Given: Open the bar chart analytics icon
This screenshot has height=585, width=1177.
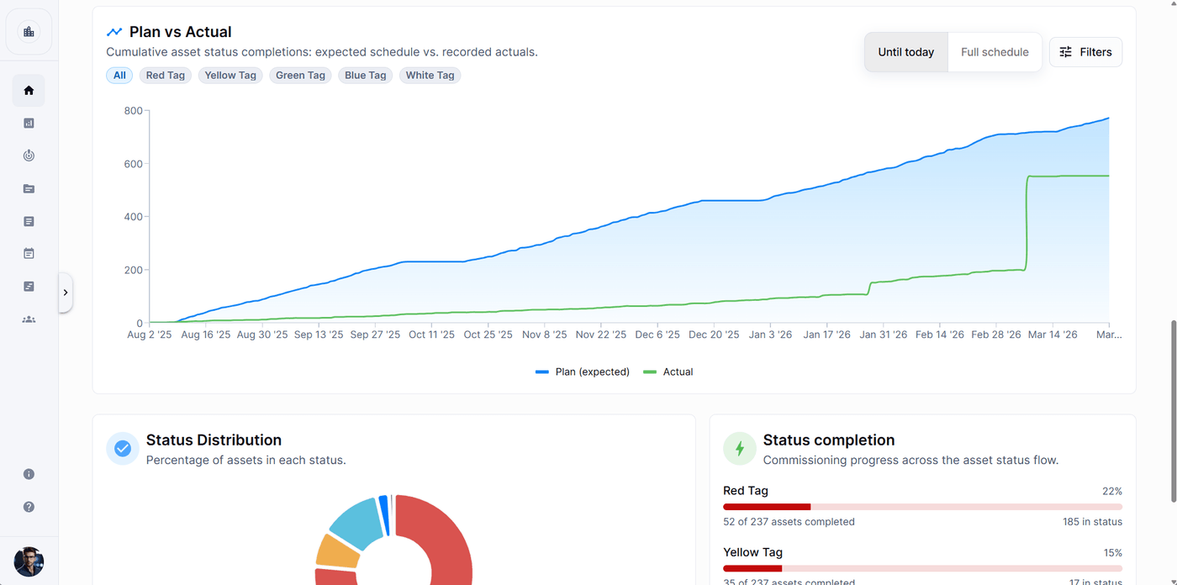Looking at the screenshot, I should click(29, 123).
